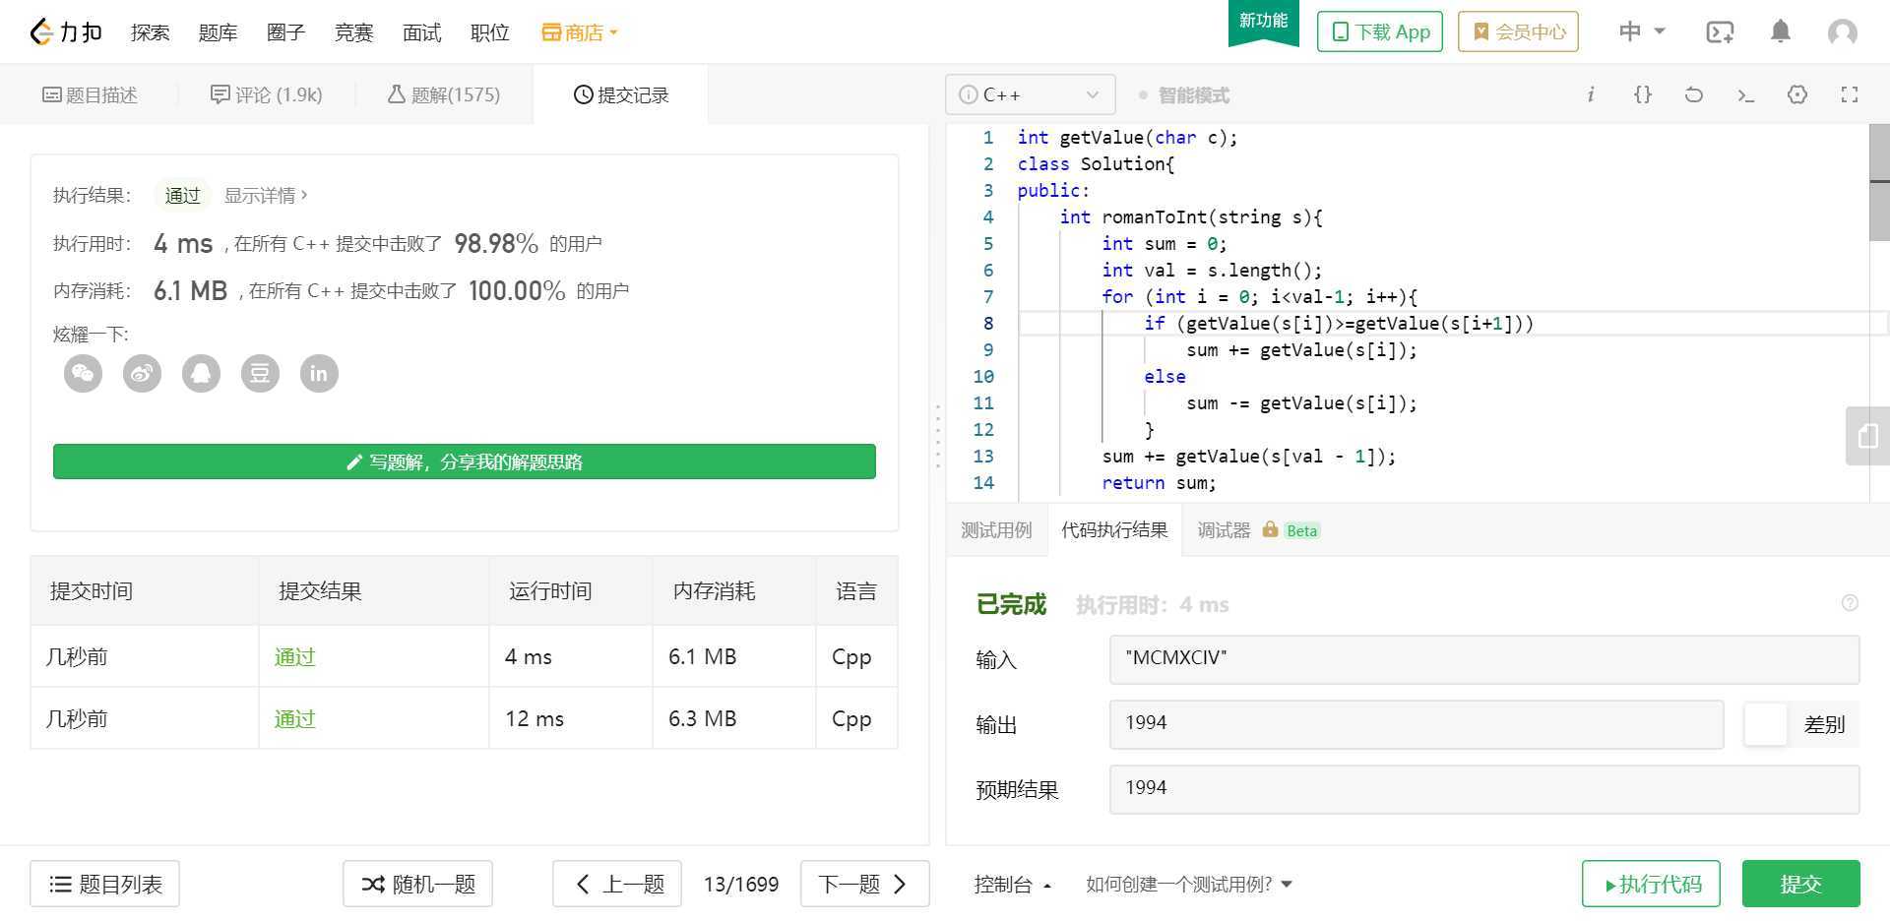The width and height of the screenshot is (1890, 922).
Task: Open the terminal shortcut icon
Action: [x=1745, y=95]
